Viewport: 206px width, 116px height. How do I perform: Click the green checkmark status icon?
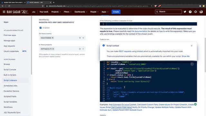click(195, 104)
